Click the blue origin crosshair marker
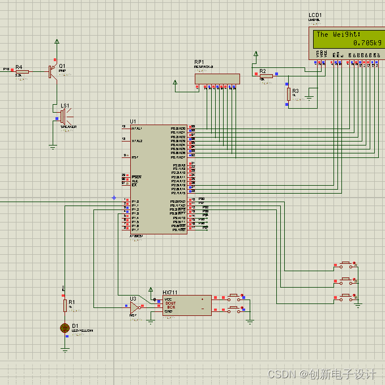Viewport: 385px width, 385px height. (114, 198)
